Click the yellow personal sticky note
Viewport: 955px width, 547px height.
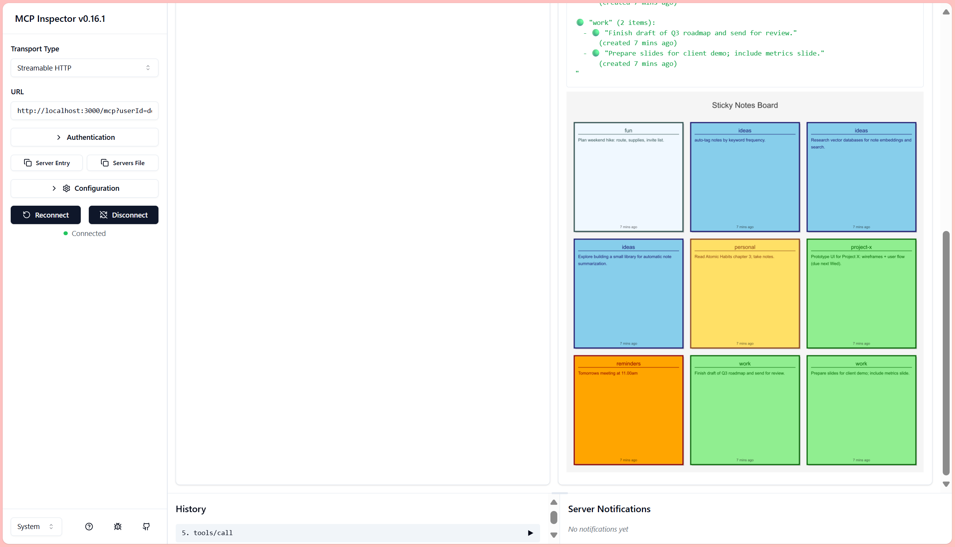[x=744, y=293]
